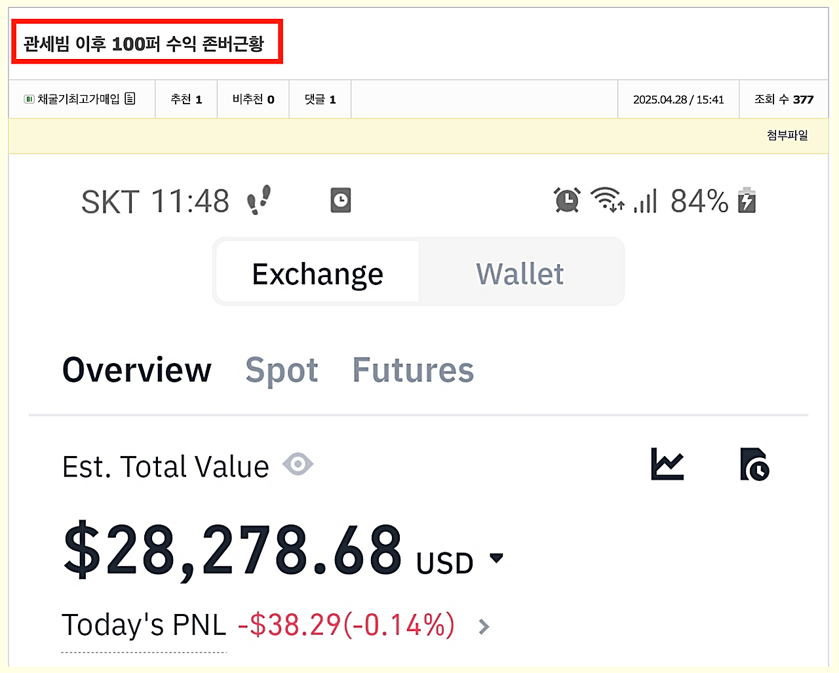Hide balance with the eye icon
The height and width of the screenshot is (673, 839).
[298, 465]
